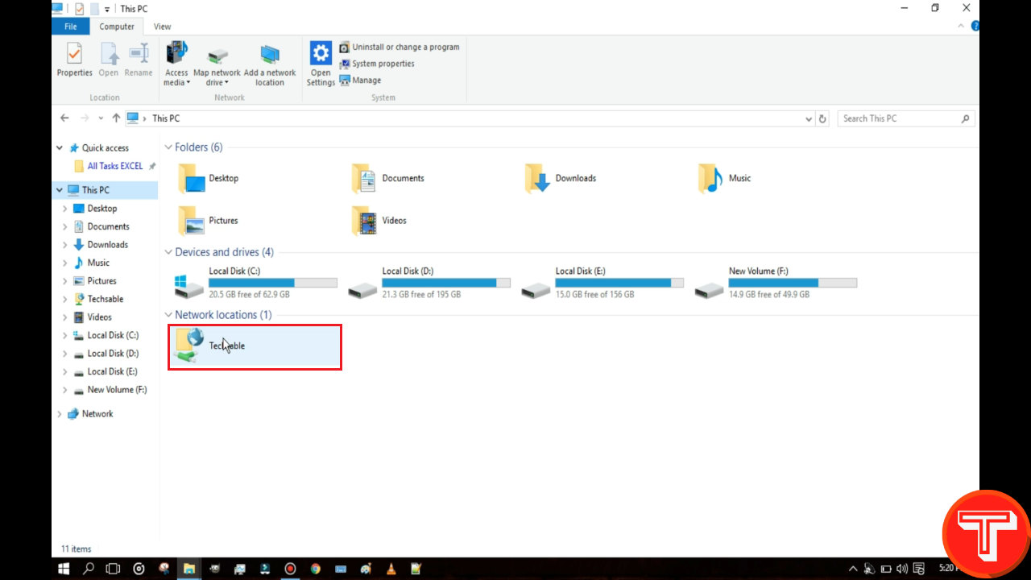Refresh the This PC view
This screenshot has width=1031, height=580.
[822, 118]
